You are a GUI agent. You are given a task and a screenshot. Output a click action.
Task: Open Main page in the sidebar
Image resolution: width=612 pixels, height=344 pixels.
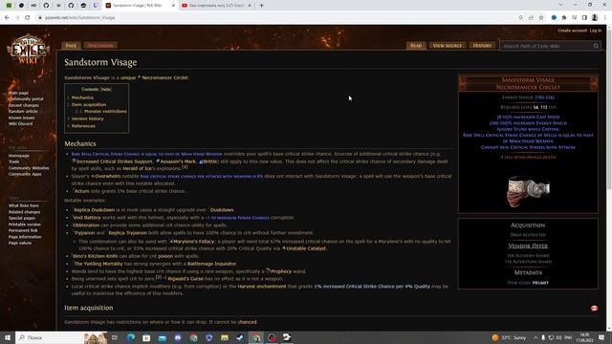click(x=18, y=93)
